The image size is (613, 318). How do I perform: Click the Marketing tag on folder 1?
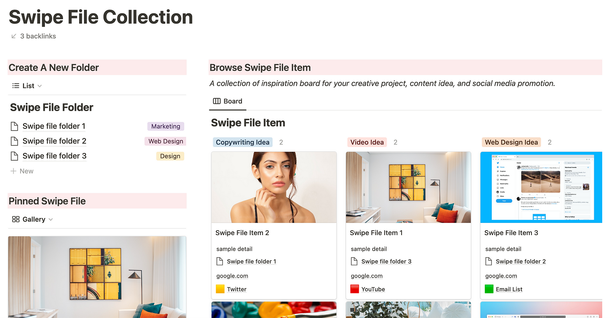pos(165,126)
